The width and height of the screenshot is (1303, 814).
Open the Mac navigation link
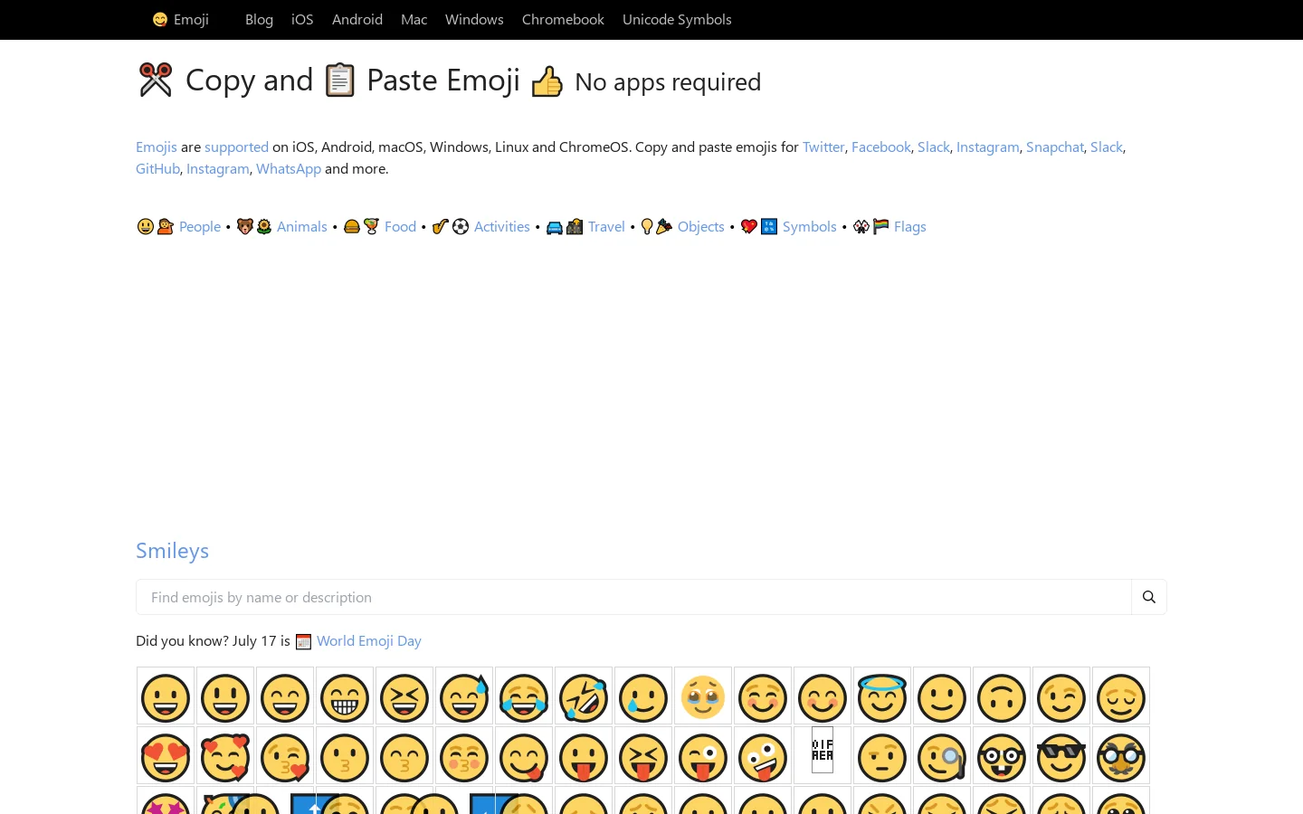tap(414, 19)
